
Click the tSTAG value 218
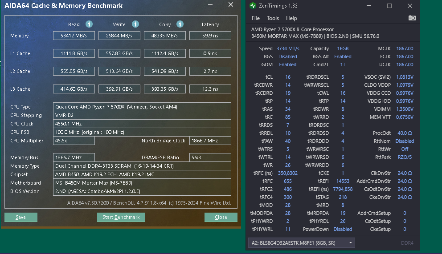click(x=343, y=197)
